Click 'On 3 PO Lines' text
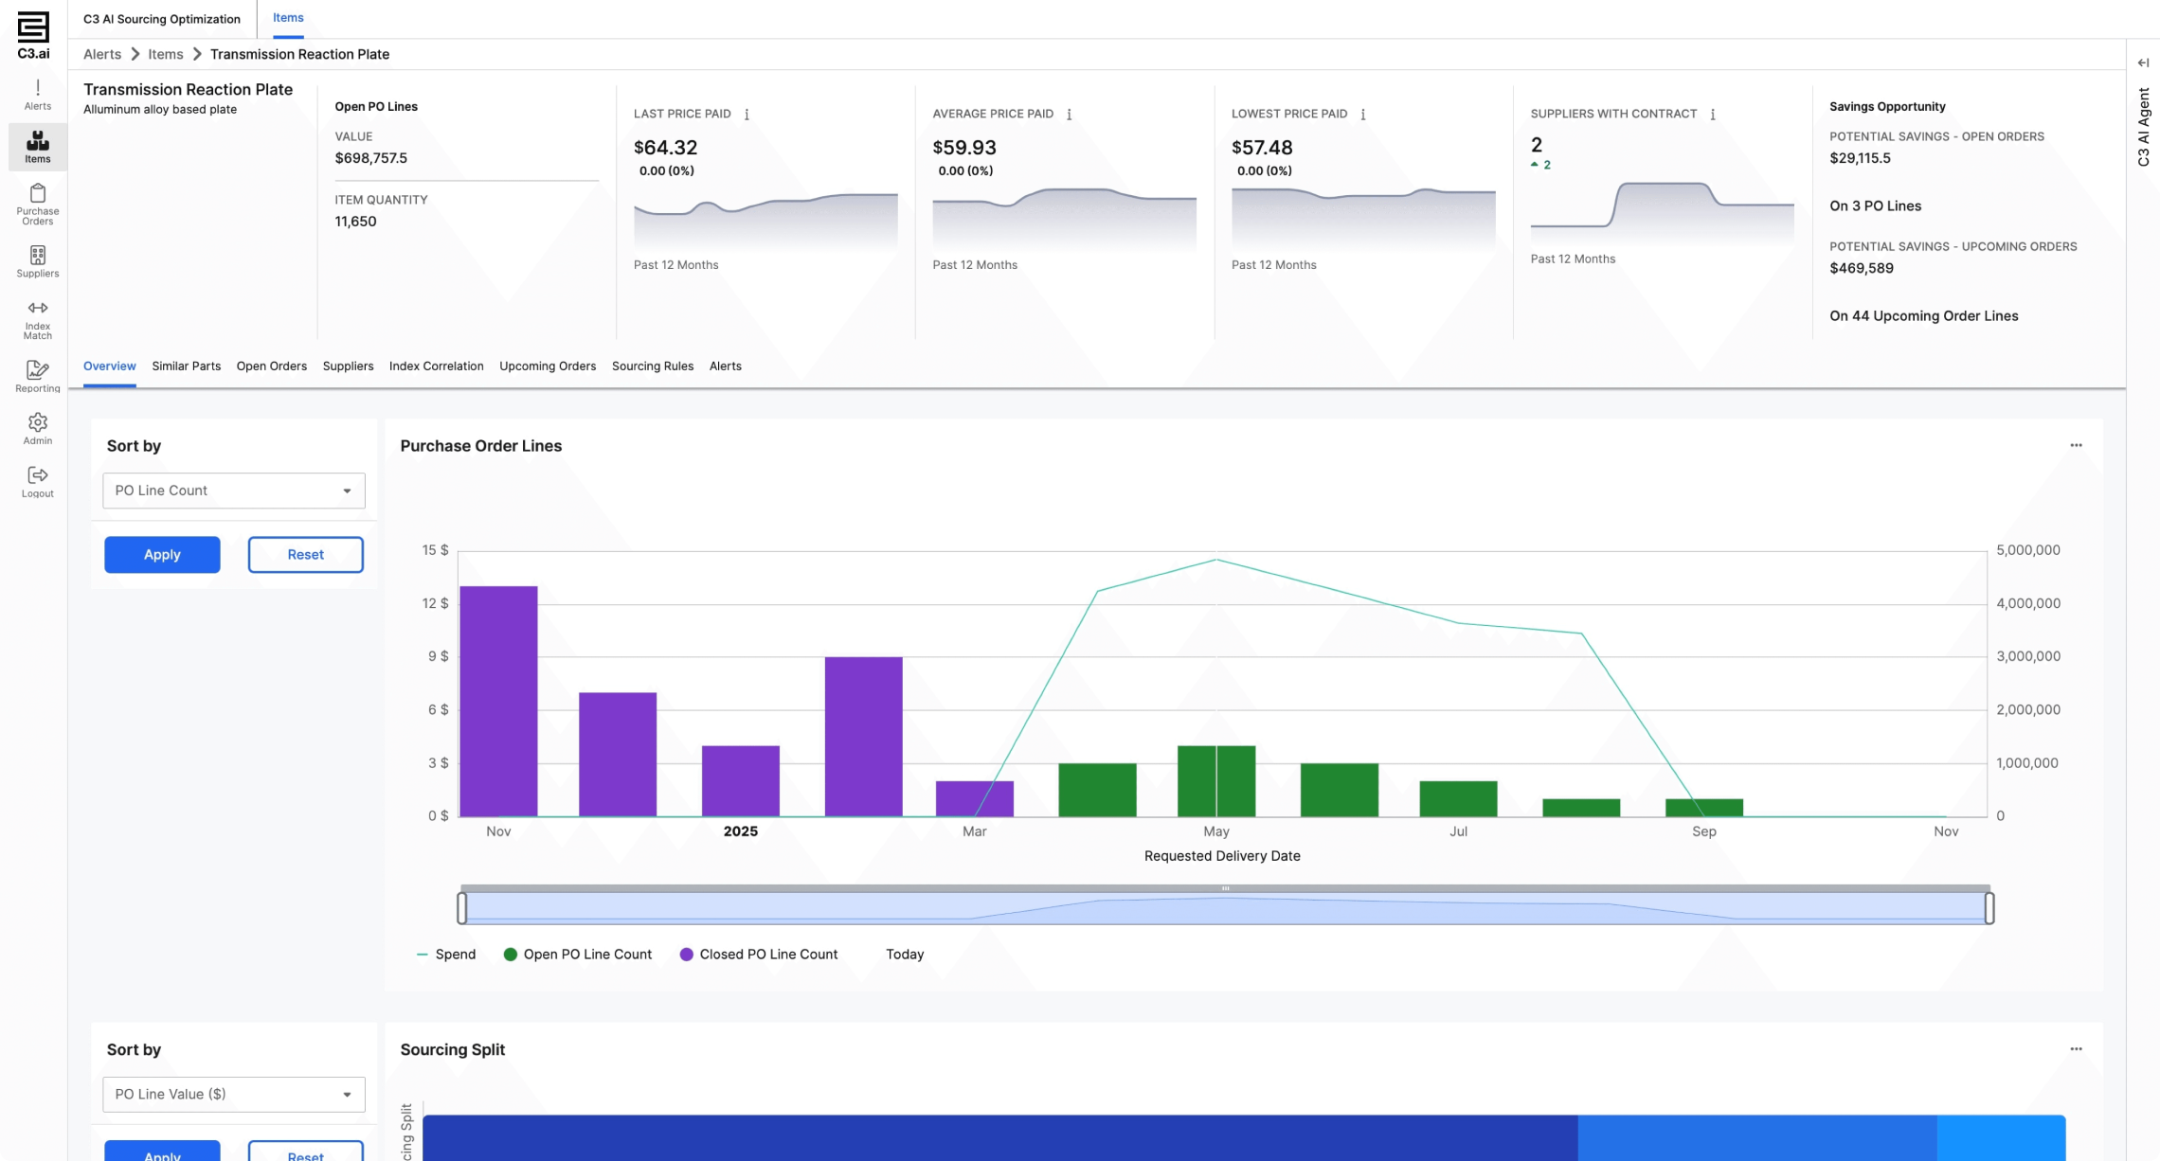This screenshot has height=1161, width=2160. coord(1875,205)
